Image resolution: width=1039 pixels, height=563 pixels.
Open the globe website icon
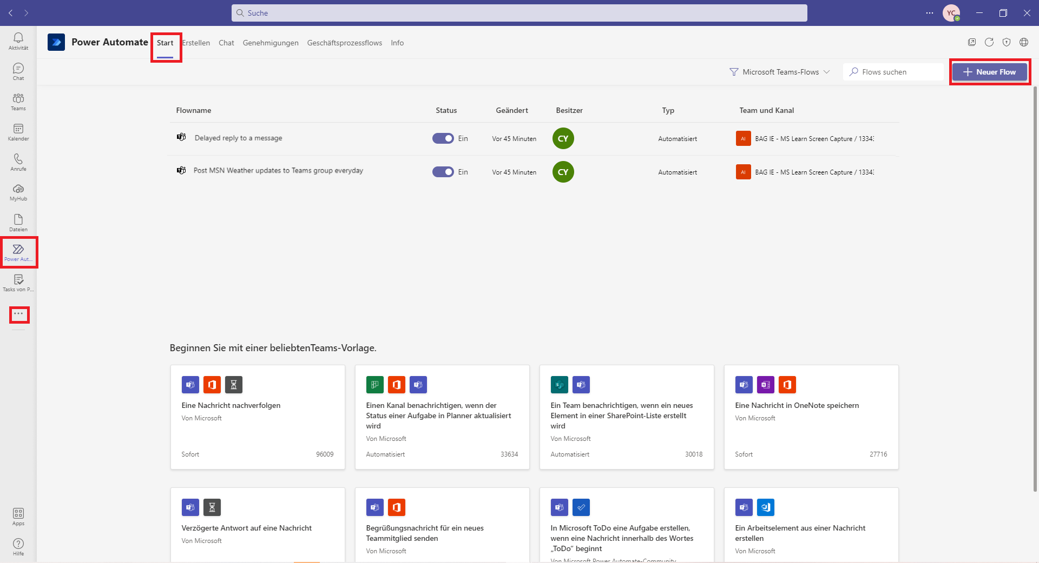click(x=1024, y=42)
